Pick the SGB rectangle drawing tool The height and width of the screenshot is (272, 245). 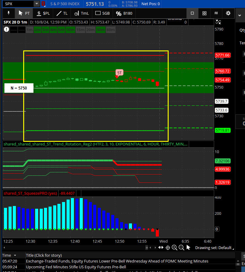pyautogui.click(x=102, y=13)
